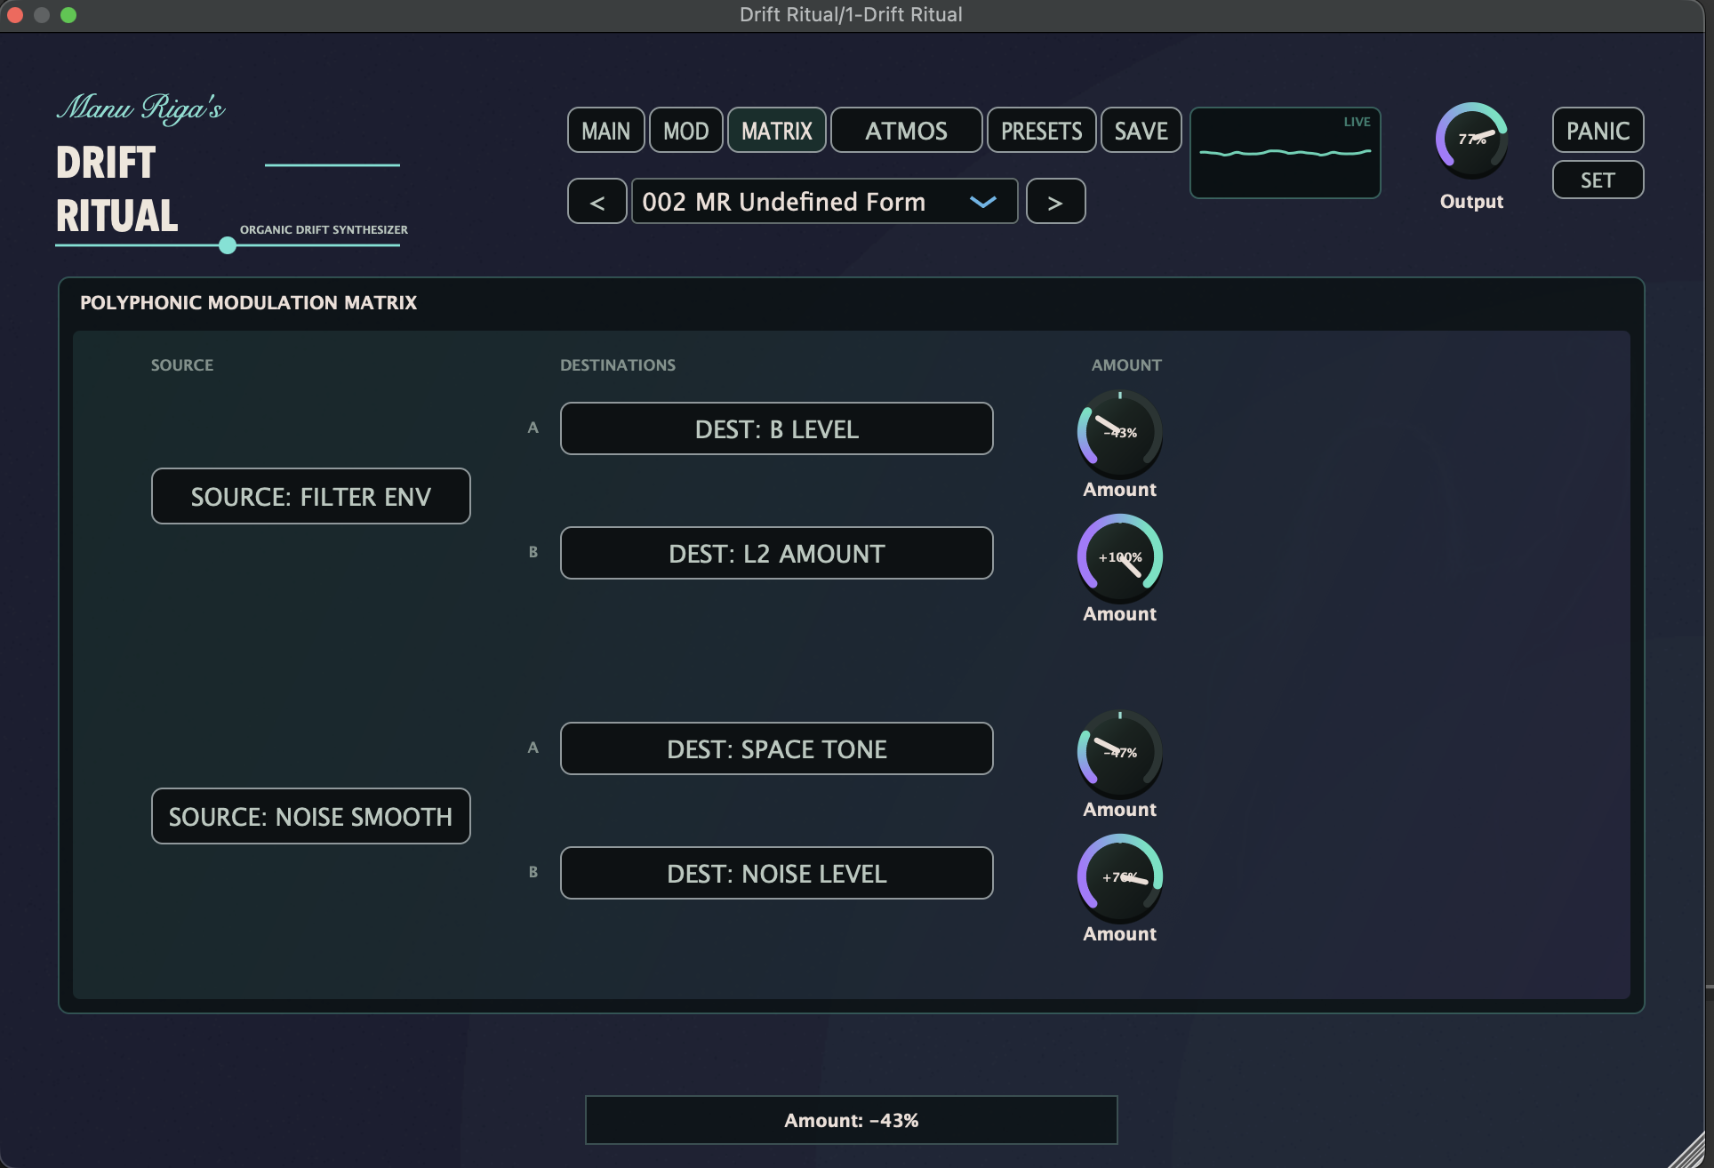
Task: Click the +100% Amount knob for L2 AMOUNT
Action: (1119, 557)
